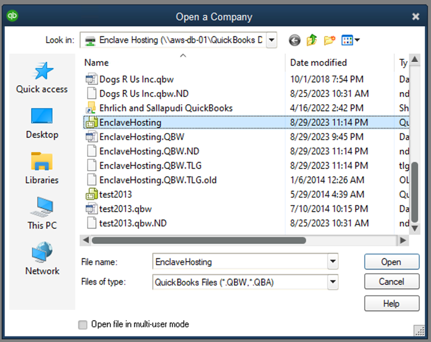This screenshot has width=431, height=342.
Task: Select the EnclaveHosting.QBW.TLG file icon
Action: (x=91, y=165)
